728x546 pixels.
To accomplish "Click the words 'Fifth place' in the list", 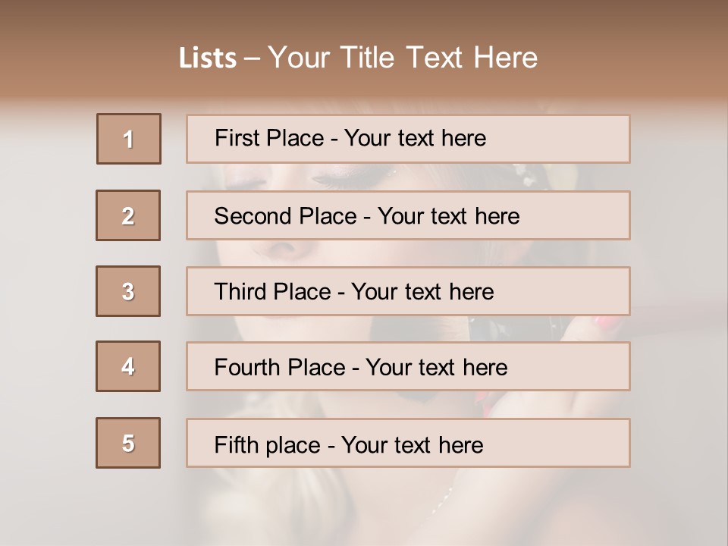I will [268, 445].
